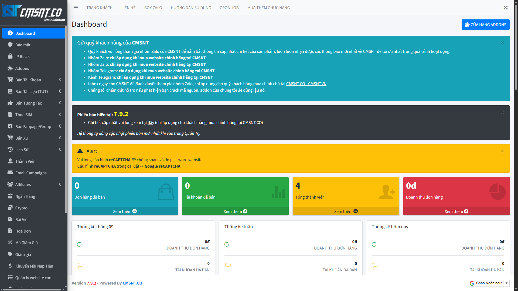Click the fullscreen expand icon

(506, 8)
